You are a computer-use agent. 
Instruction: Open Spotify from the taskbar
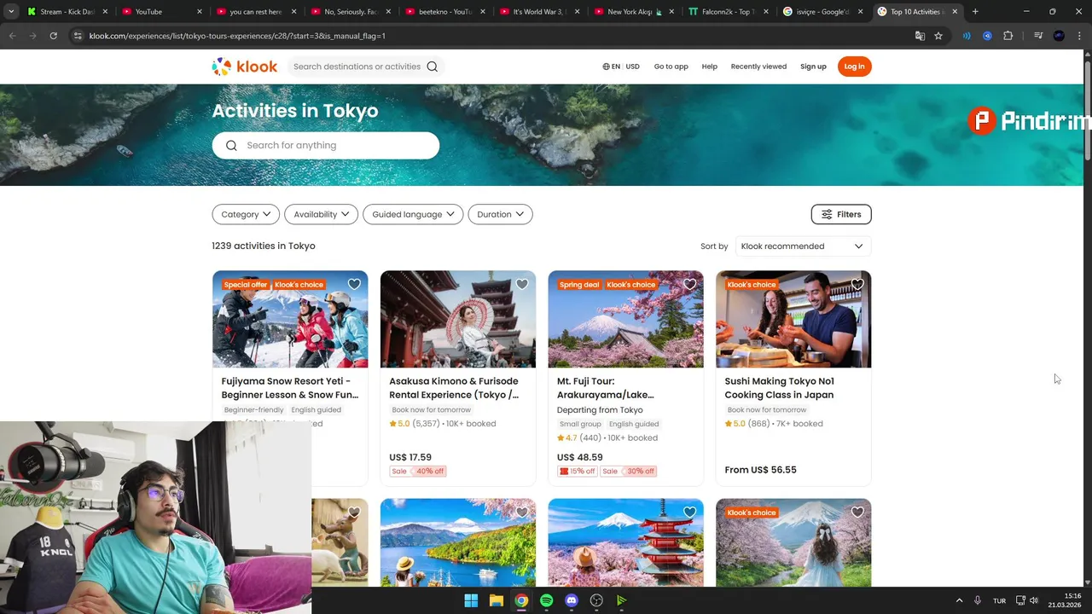pyautogui.click(x=546, y=600)
